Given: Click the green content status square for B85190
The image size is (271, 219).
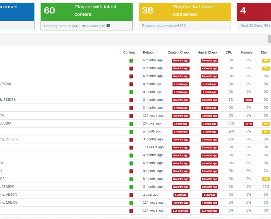Looking at the screenshot, I should (131, 124).
